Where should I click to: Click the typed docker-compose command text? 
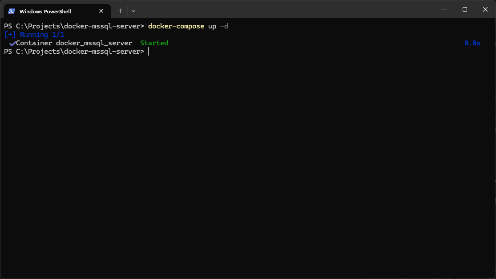(188, 26)
